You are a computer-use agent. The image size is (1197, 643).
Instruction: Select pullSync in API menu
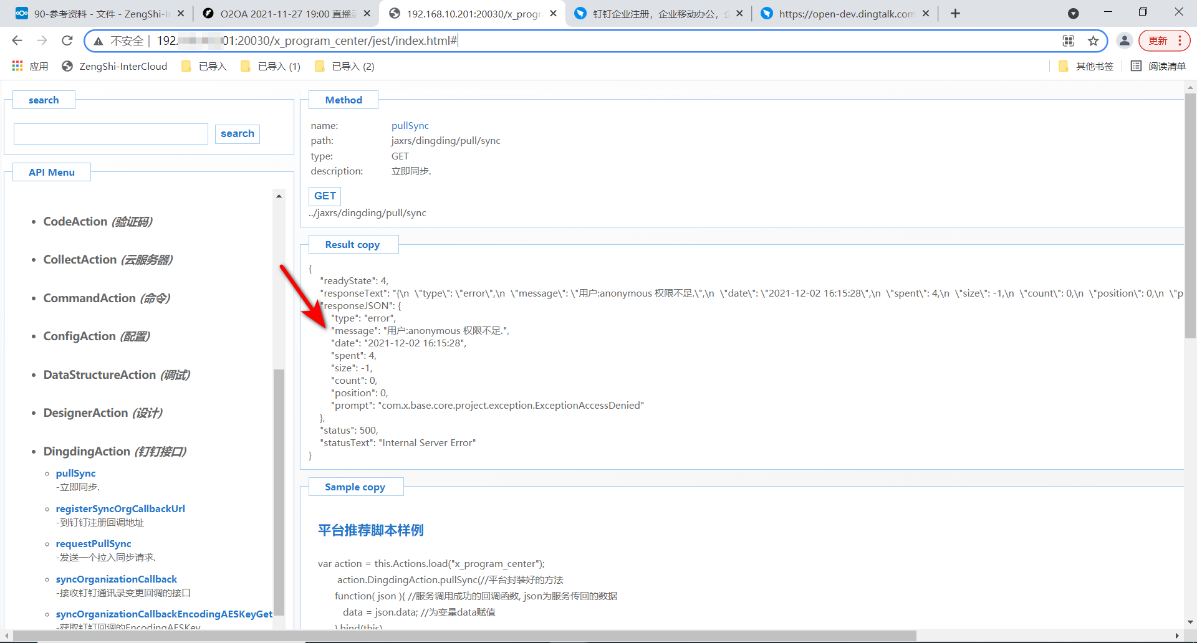pyautogui.click(x=76, y=474)
